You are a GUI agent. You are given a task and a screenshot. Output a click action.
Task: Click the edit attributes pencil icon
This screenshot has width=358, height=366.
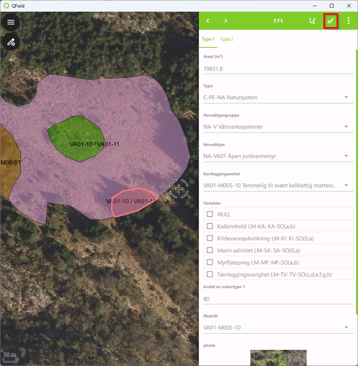click(x=331, y=21)
